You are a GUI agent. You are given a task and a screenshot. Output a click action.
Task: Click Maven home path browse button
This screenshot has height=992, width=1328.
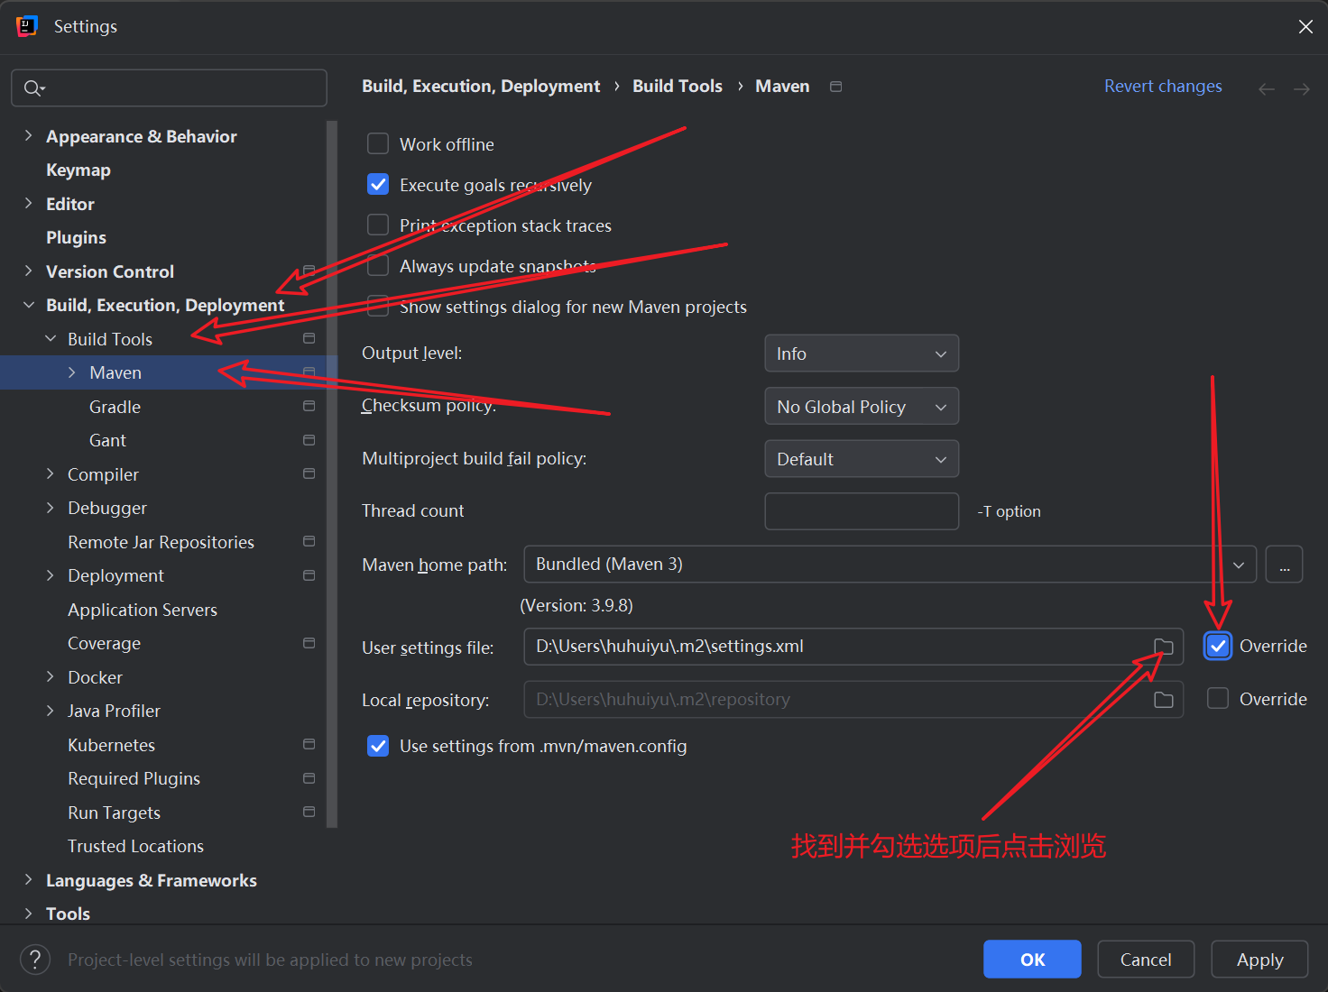(1284, 565)
